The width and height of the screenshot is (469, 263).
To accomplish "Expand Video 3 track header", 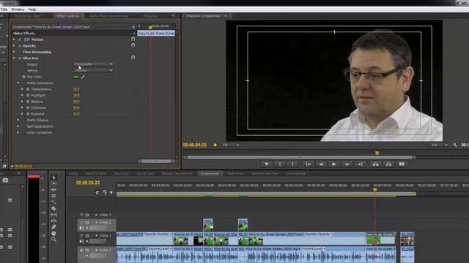I will (x=96, y=215).
